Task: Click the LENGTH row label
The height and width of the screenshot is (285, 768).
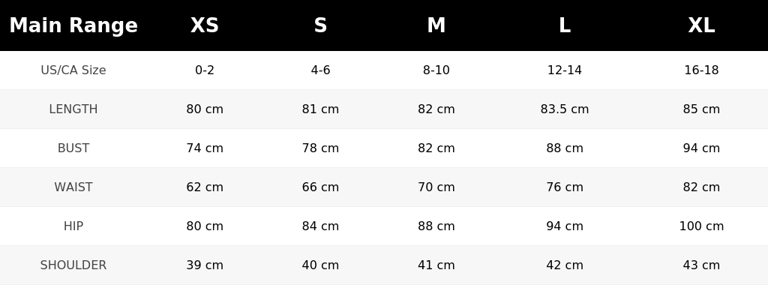Action: [x=73, y=109]
